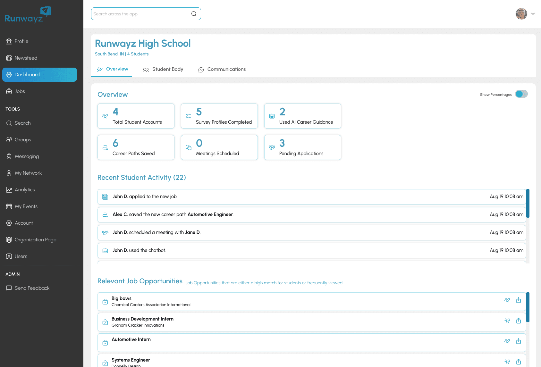Screen dimensions: 541x367
Task: Open the Groups tool from the sidebar
Action: coord(23,140)
